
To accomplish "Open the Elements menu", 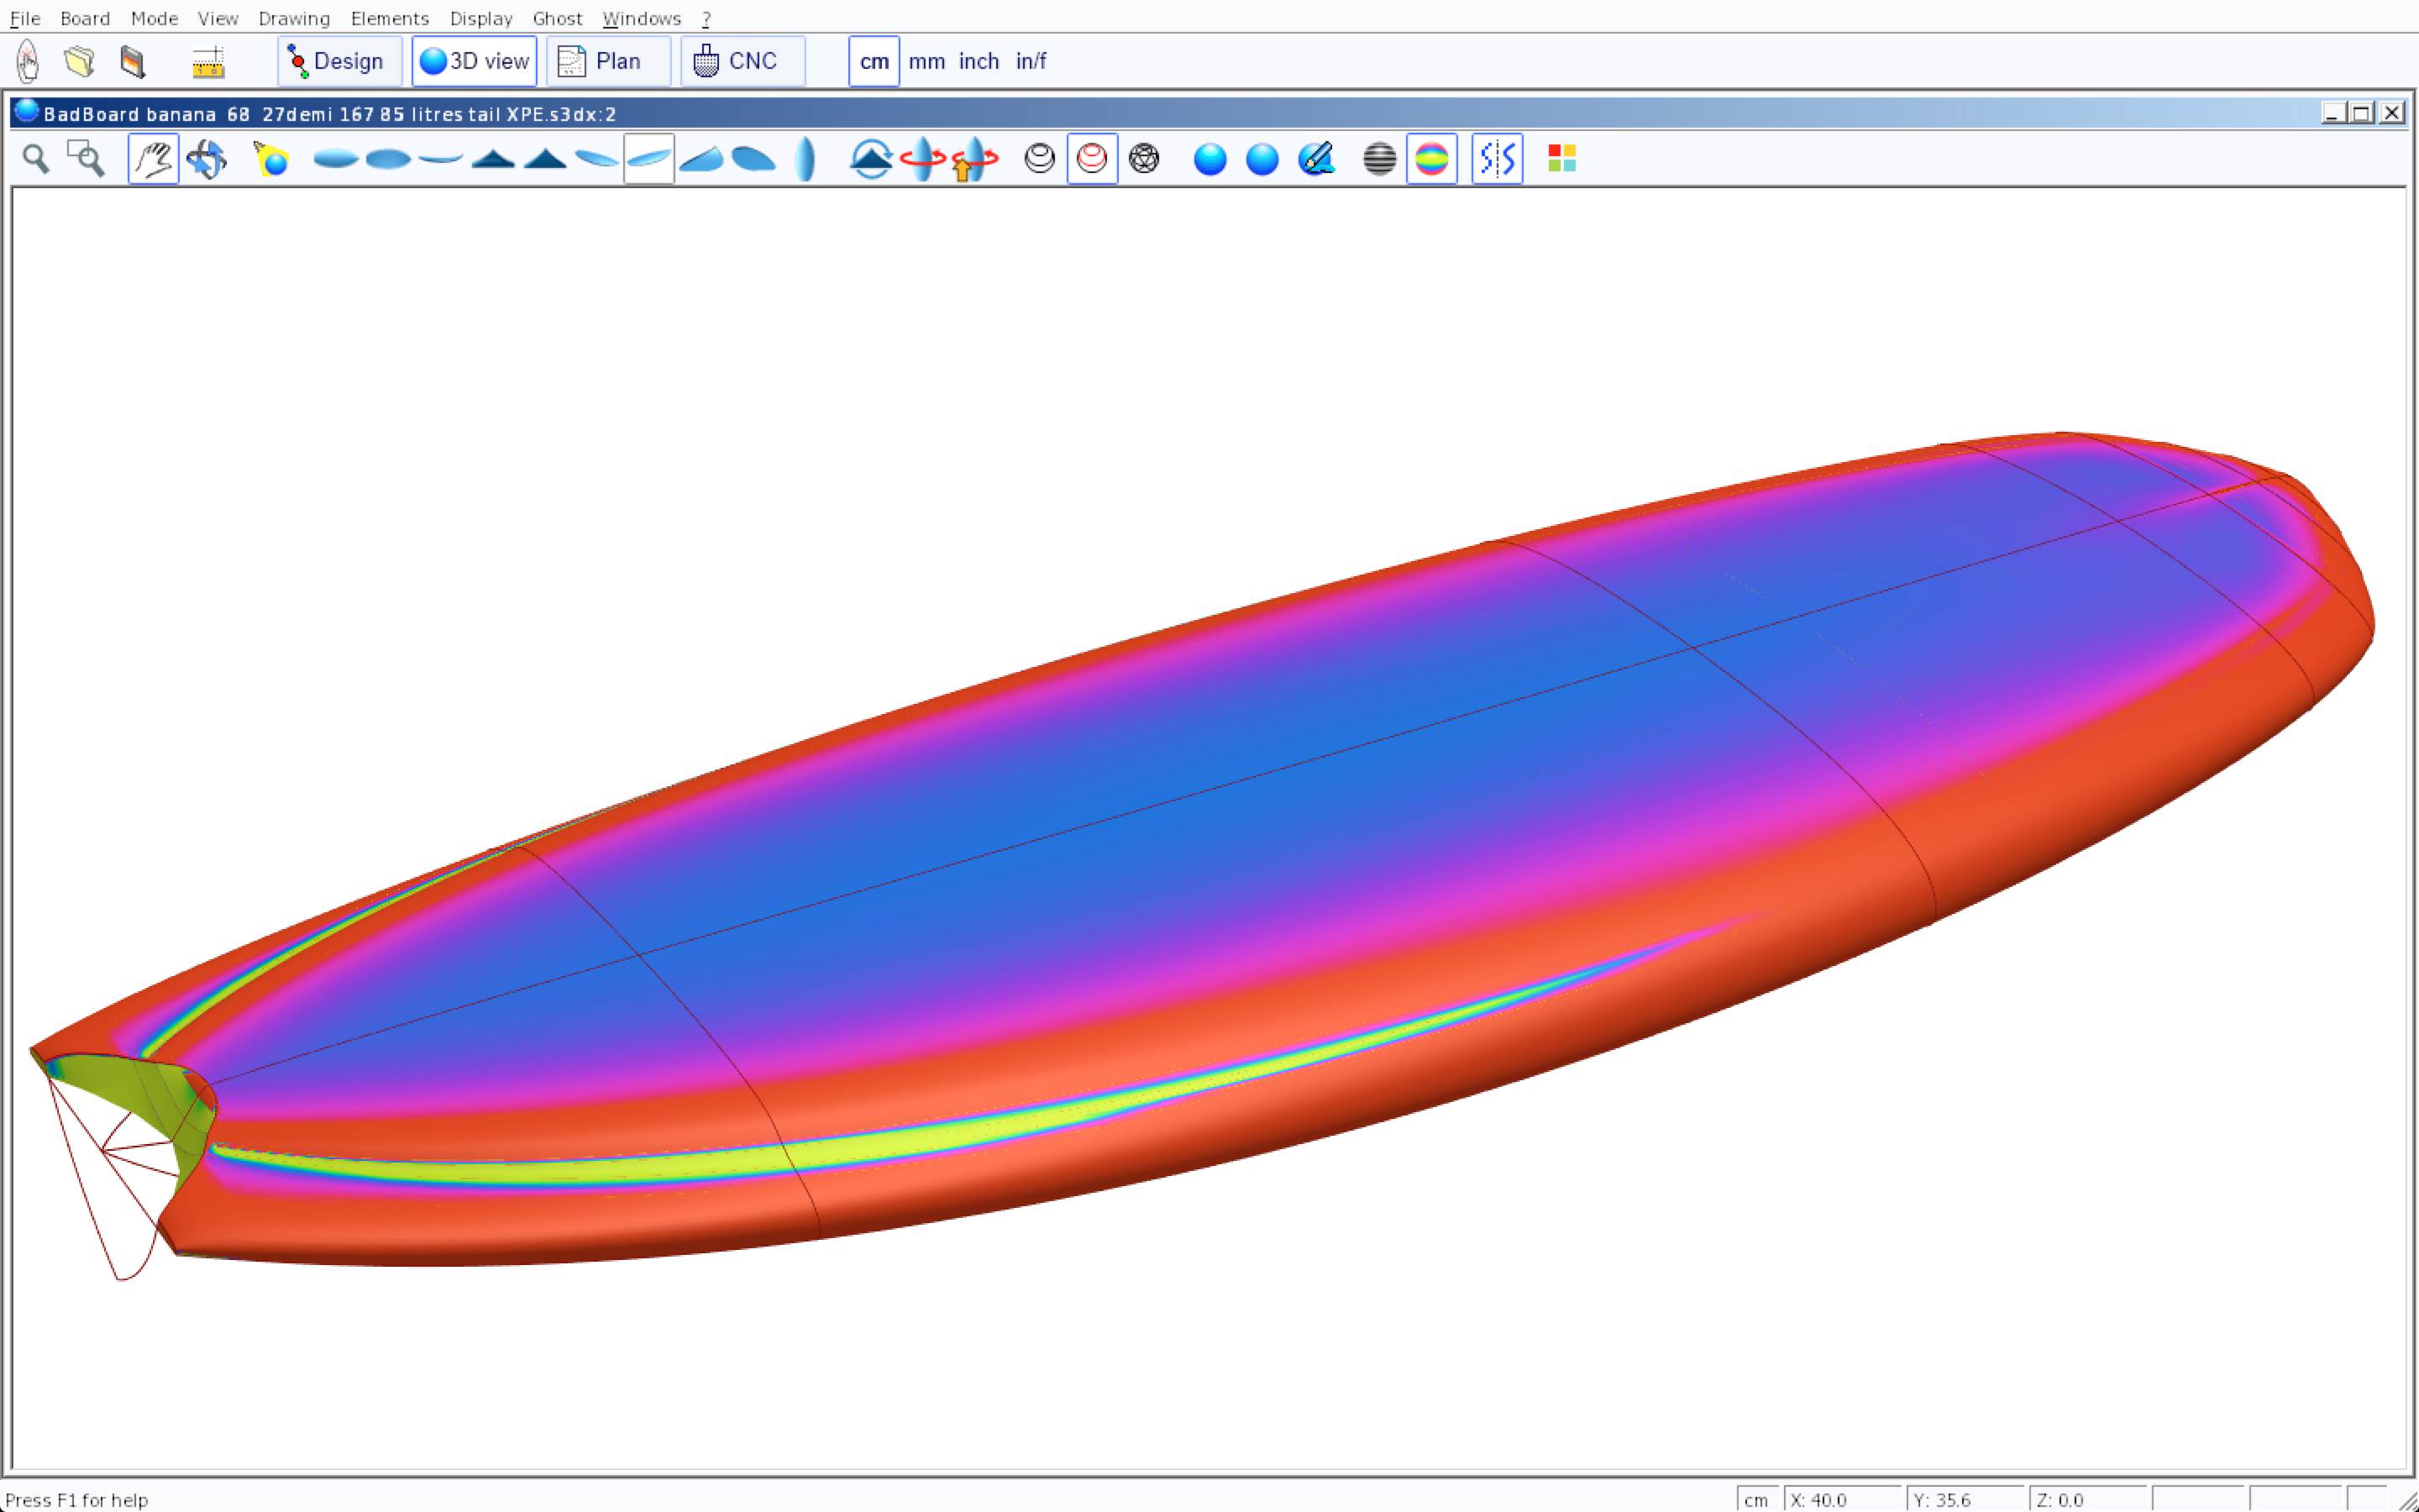I will pos(389,19).
